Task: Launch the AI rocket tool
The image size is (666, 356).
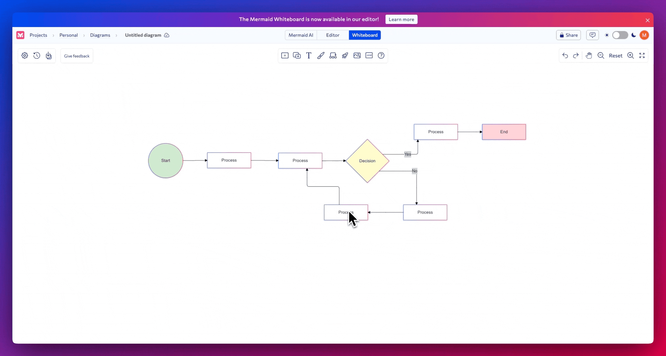Action: click(x=345, y=55)
